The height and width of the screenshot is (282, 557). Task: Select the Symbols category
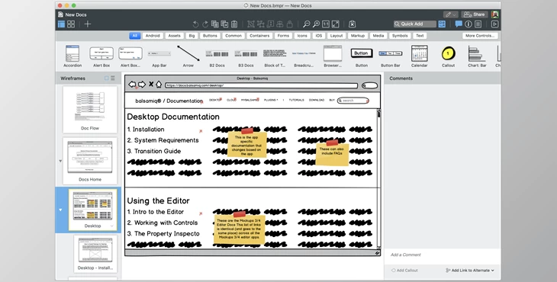pos(400,36)
